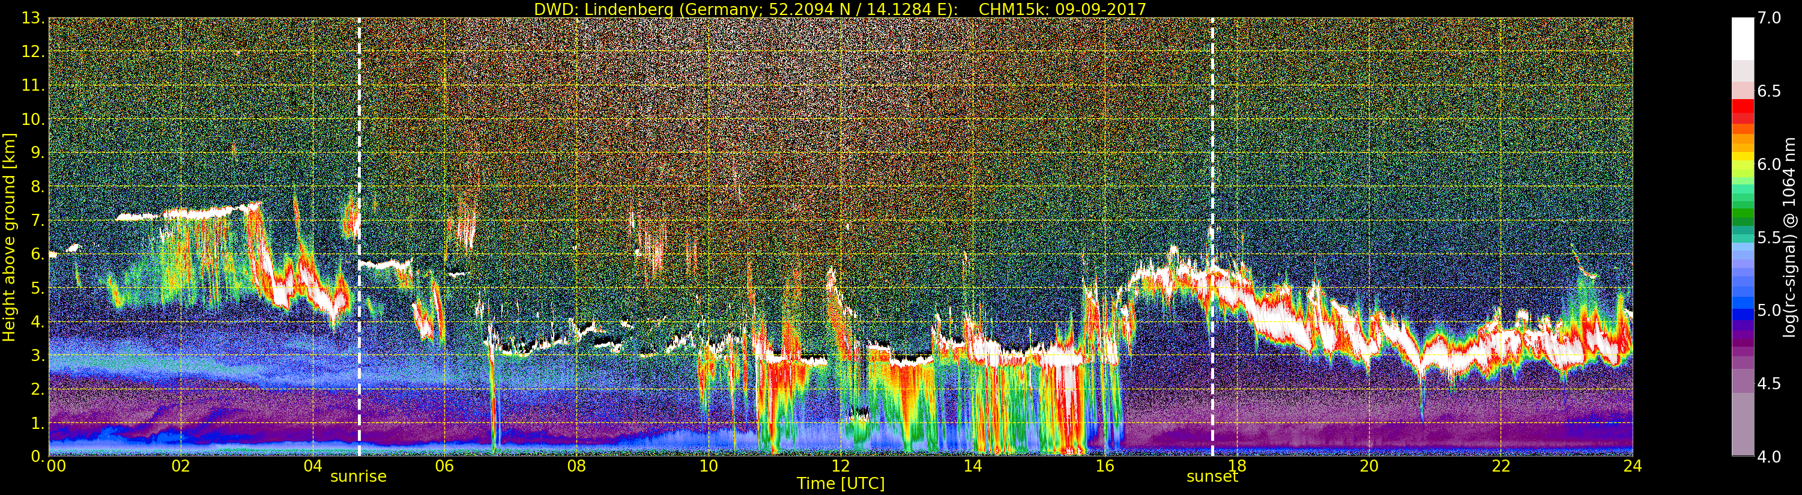This screenshot has height=495, width=1802.
Task: Click the colorbar tick label "6.5"
Action: [x=1769, y=91]
